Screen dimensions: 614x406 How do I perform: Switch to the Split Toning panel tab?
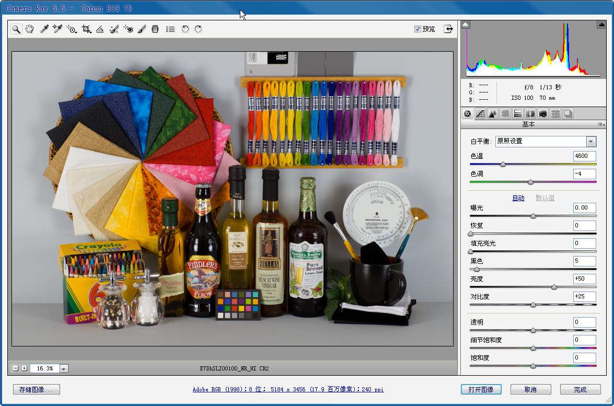click(x=518, y=113)
